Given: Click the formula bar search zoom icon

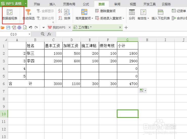Looking at the screenshot, I should coord(42,34).
